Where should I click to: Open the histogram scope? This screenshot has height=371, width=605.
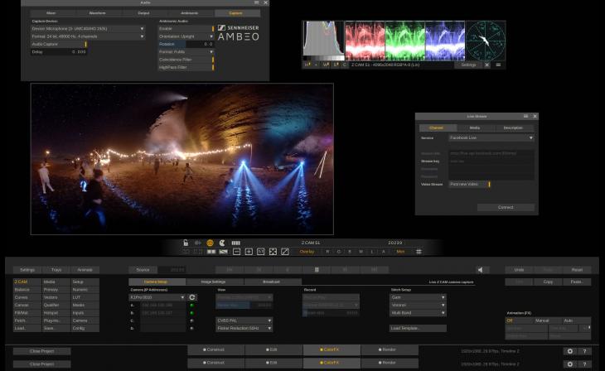(x=323, y=41)
